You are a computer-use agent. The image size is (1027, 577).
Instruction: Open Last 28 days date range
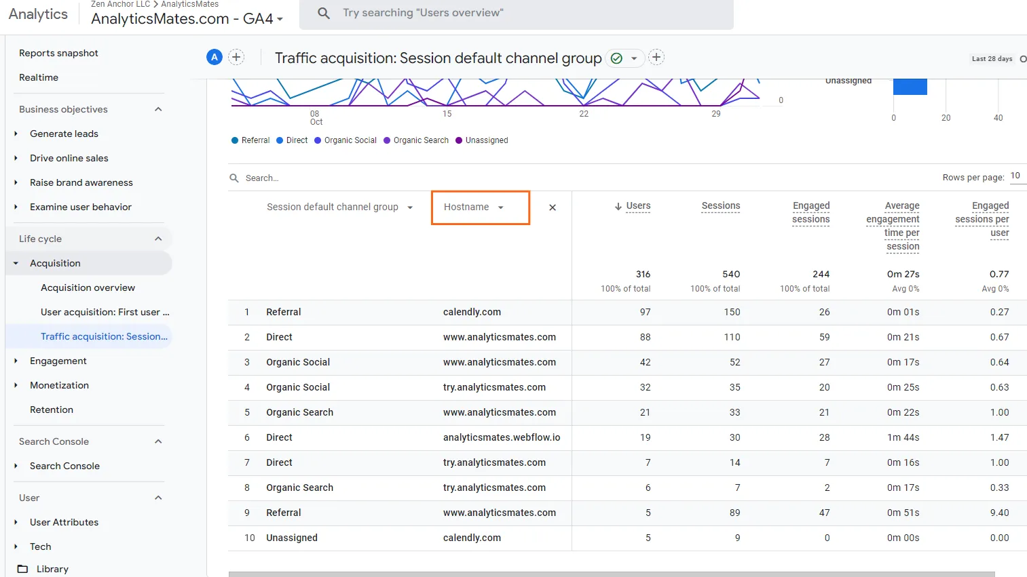coord(992,59)
